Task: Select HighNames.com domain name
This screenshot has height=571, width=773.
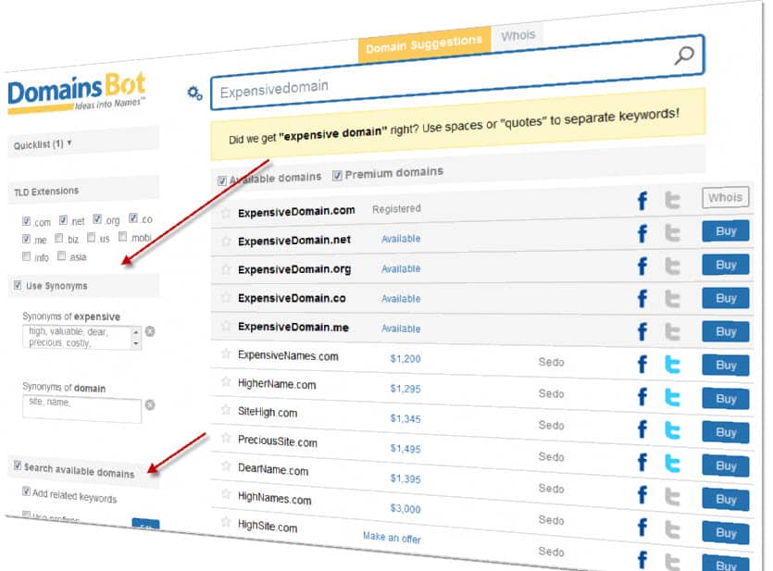Action: pyautogui.click(x=275, y=498)
